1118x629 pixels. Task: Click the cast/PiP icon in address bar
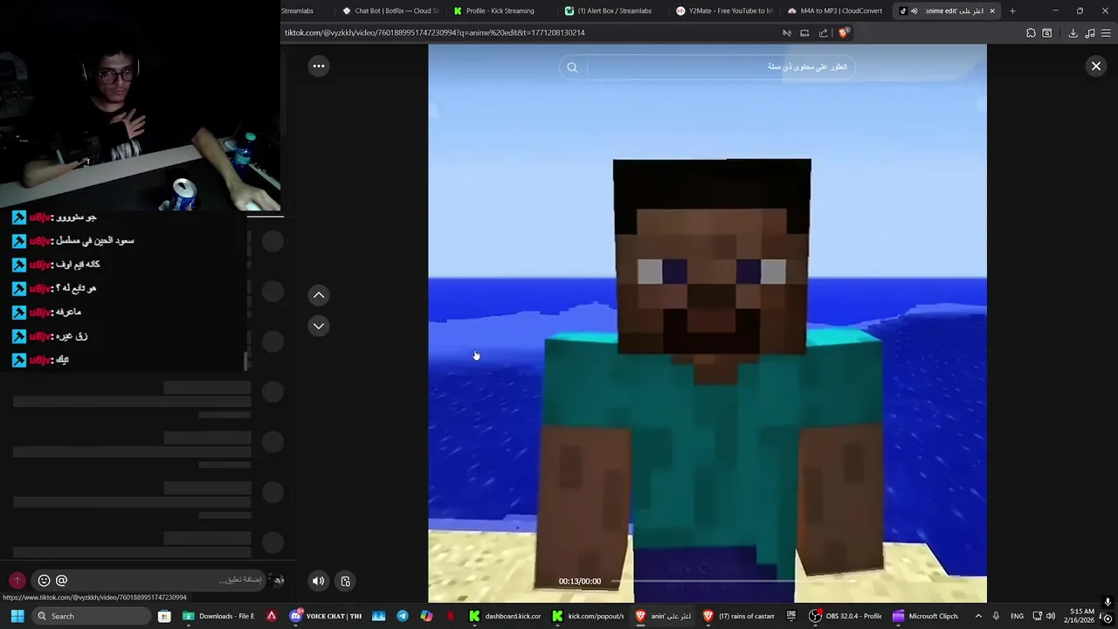click(804, 33)
